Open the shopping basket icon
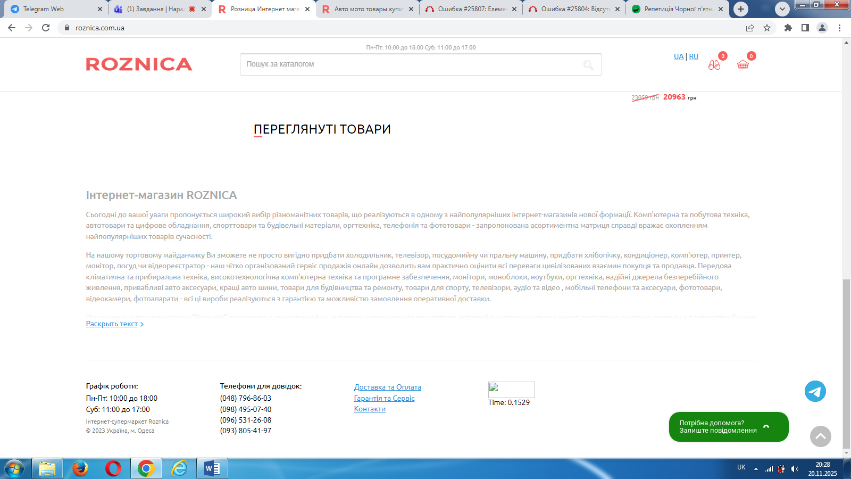Screen dimensions: 851x479 742,65
